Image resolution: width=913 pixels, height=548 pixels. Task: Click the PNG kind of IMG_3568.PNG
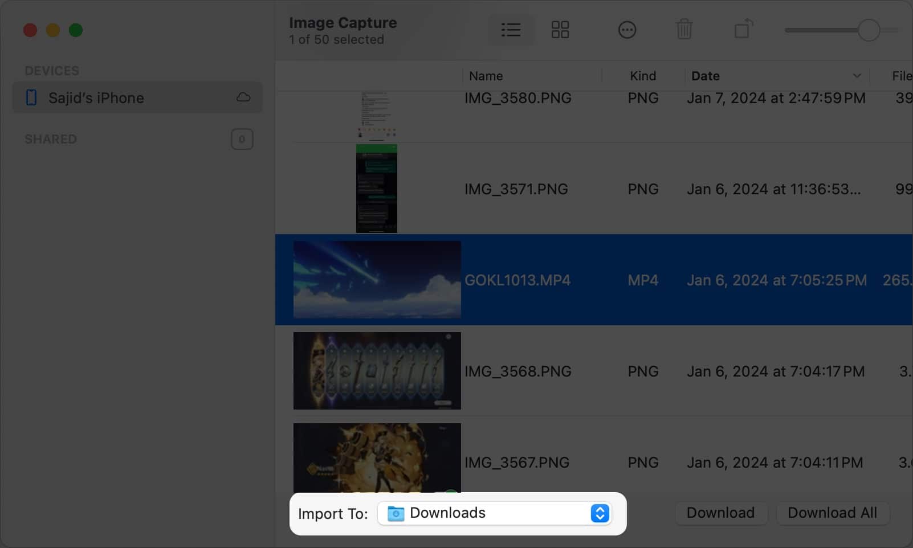click(x=643, y=371)
